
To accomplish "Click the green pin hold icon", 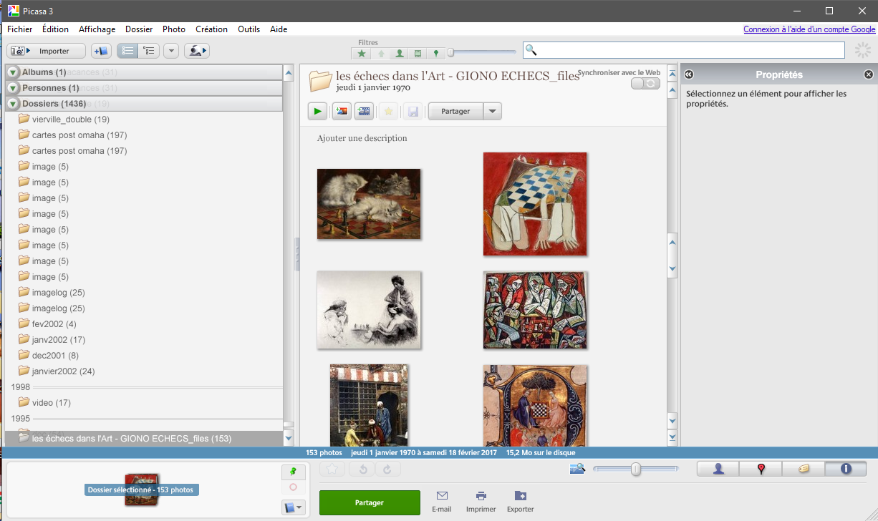I will tap(293, 472).
